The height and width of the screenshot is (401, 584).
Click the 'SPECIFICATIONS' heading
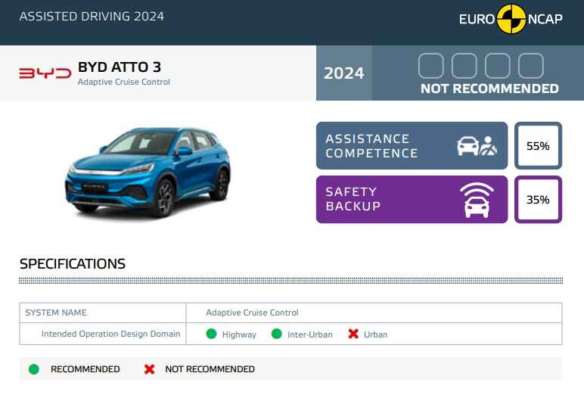point(73,264)
